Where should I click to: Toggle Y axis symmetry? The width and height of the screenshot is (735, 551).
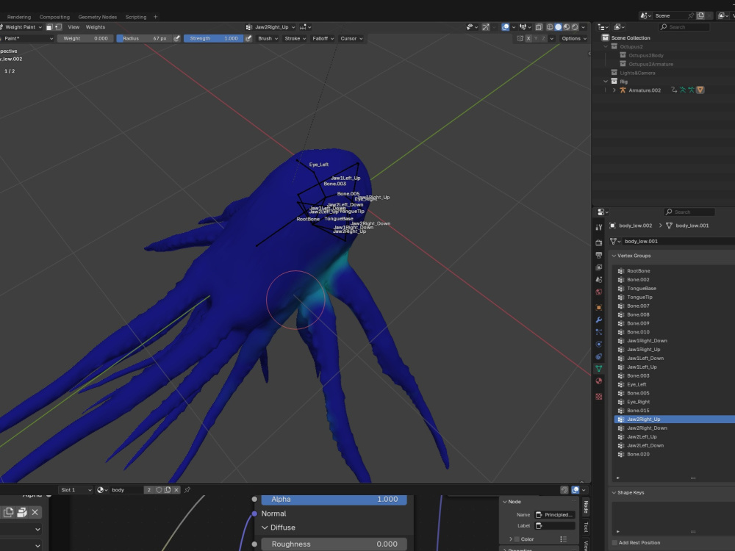(x=536, y=38)
